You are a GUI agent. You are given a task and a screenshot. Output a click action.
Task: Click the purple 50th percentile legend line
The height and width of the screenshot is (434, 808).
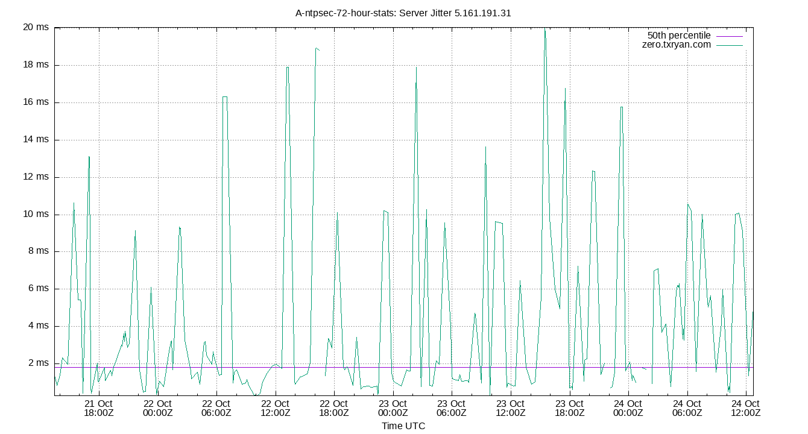pos(729,36)
